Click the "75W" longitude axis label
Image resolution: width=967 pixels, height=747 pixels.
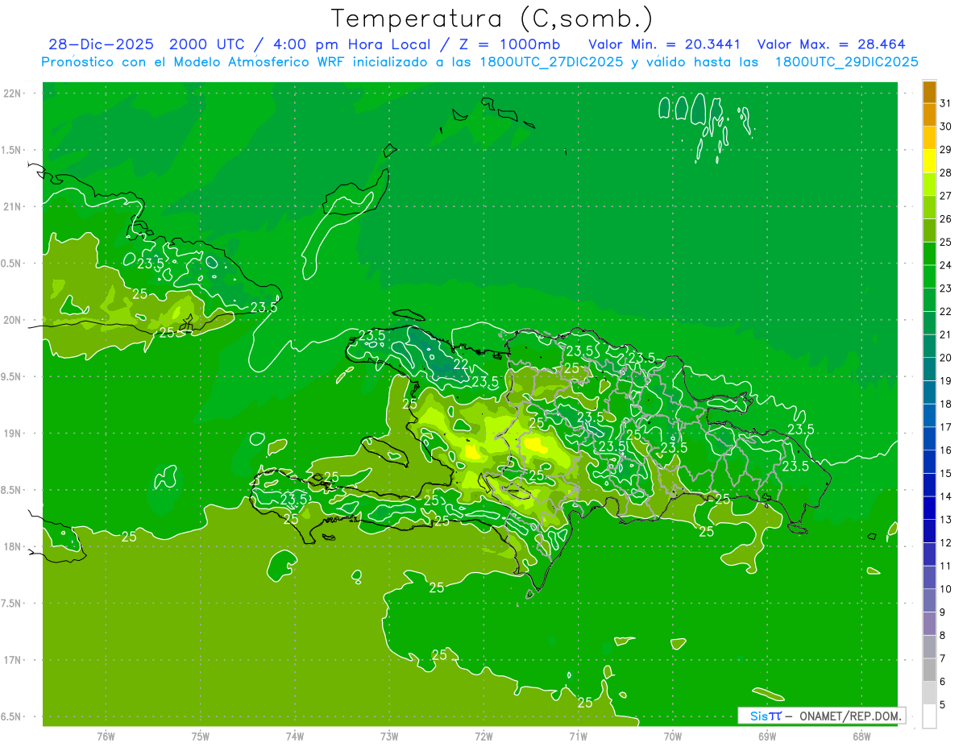point(201,737)
